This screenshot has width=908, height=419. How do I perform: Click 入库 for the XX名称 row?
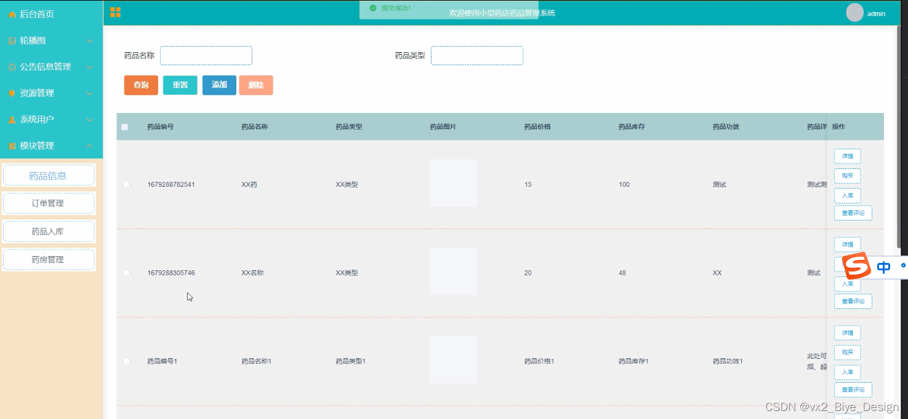[x=848, y=284]
